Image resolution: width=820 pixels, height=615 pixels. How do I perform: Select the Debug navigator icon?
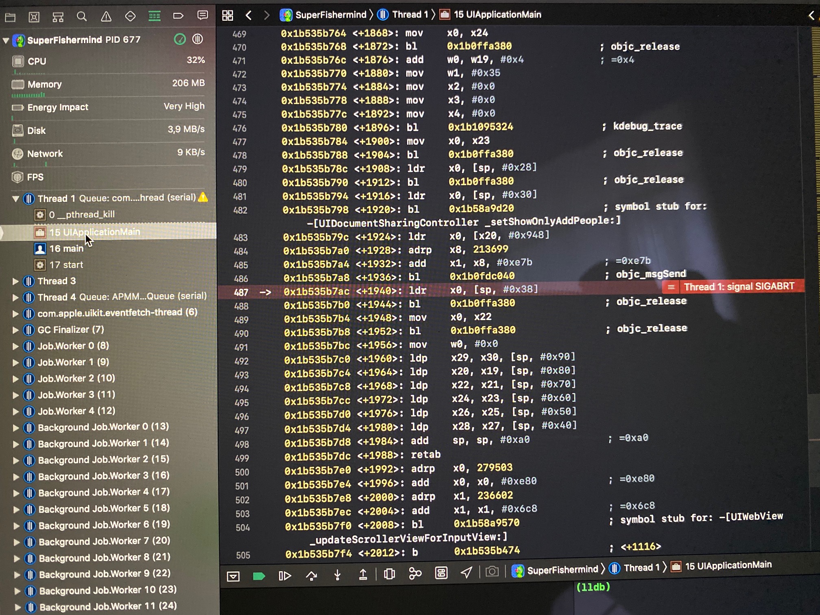click(x=154, y=16)
